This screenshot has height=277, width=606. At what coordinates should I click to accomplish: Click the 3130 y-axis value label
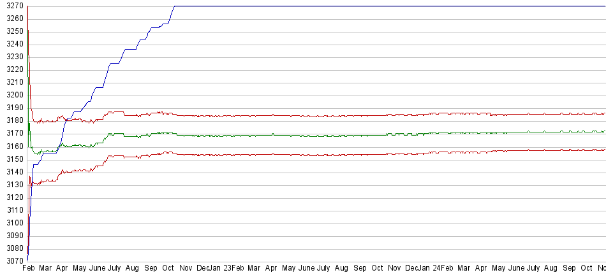click(x=13, y=185)
